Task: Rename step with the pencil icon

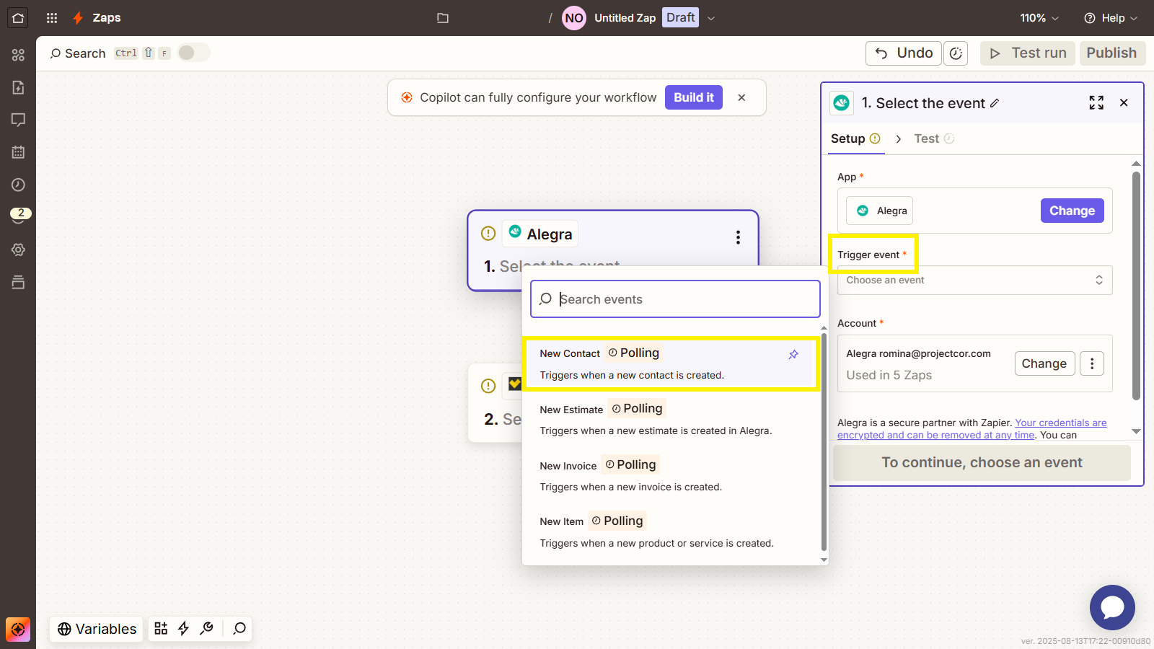Action: [995, 103]
